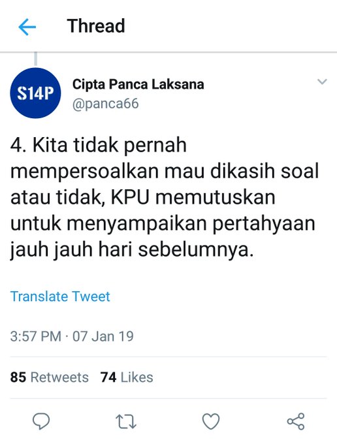Click the 3:57 PM timestamp

36,336
